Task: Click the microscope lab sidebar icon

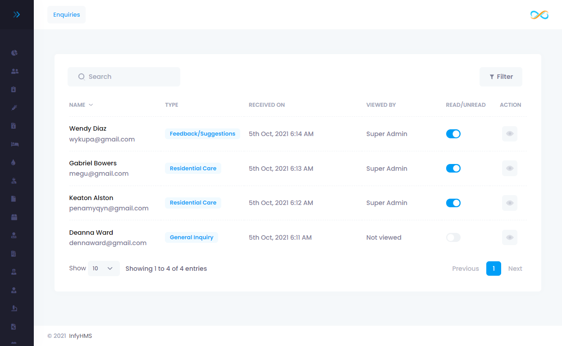Action: pos(14,308)
